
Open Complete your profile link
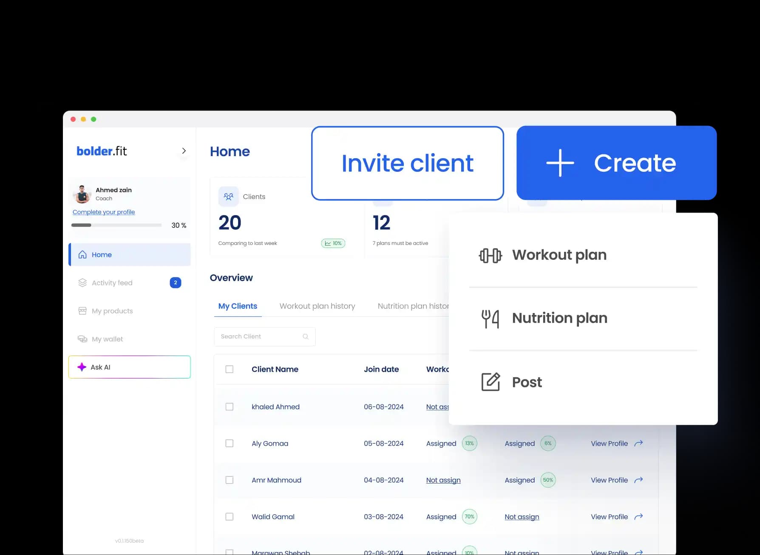103,211
